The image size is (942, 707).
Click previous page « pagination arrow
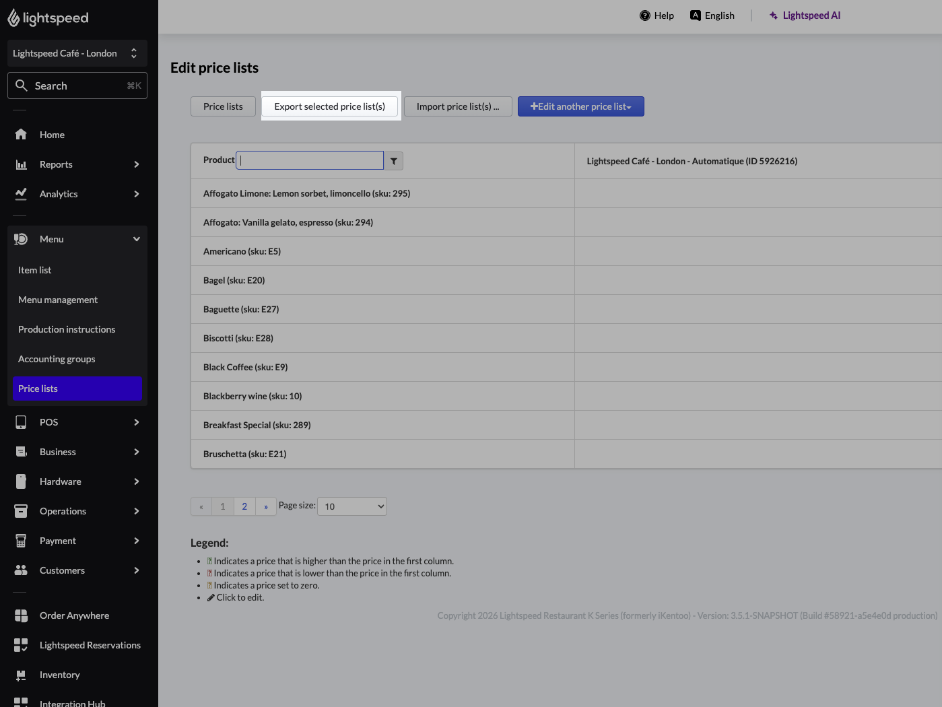click(201, 506)
